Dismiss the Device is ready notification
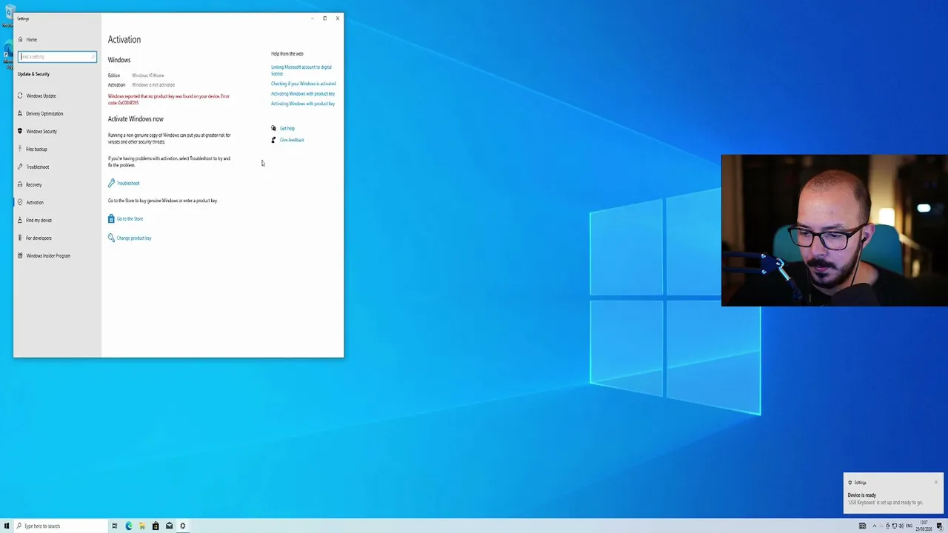The image size is (948, 533). pos(936,482)
